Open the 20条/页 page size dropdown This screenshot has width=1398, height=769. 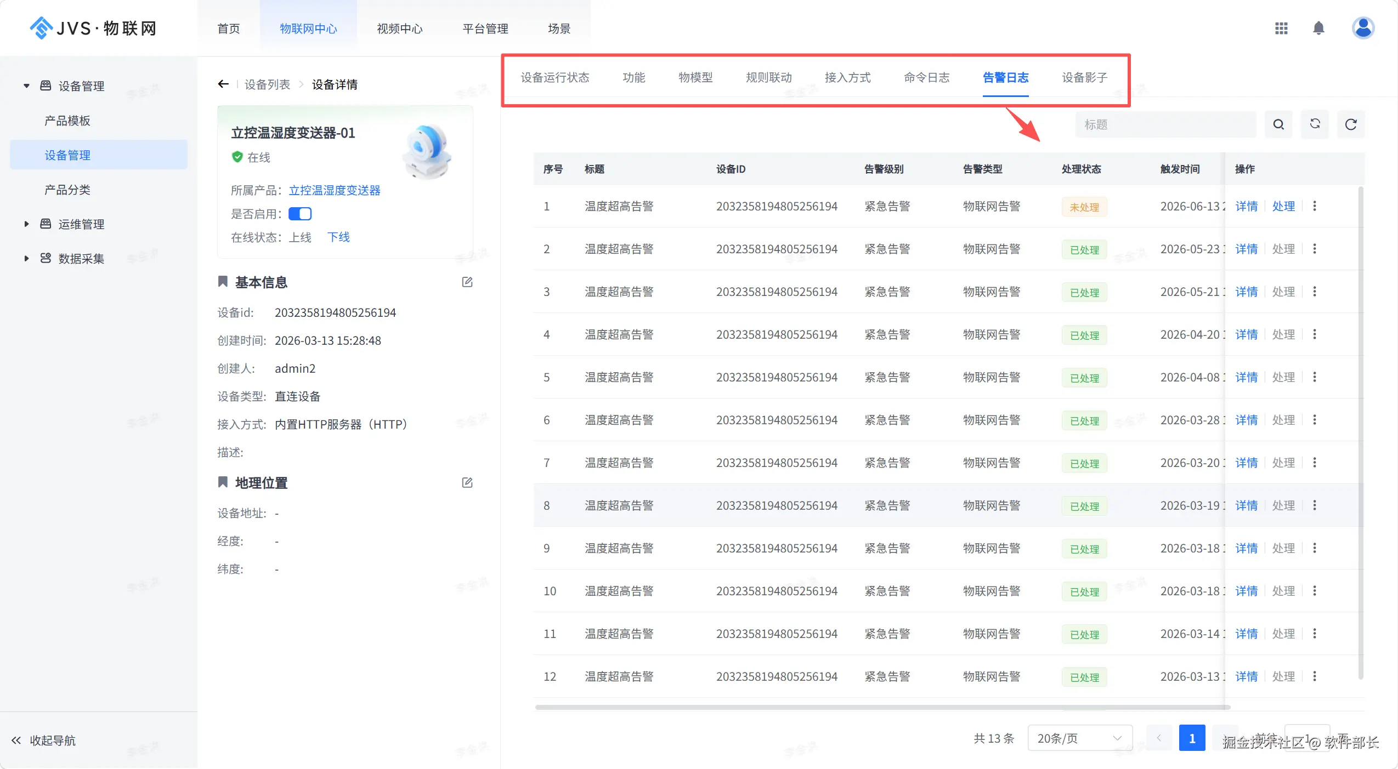[1080, 738]
